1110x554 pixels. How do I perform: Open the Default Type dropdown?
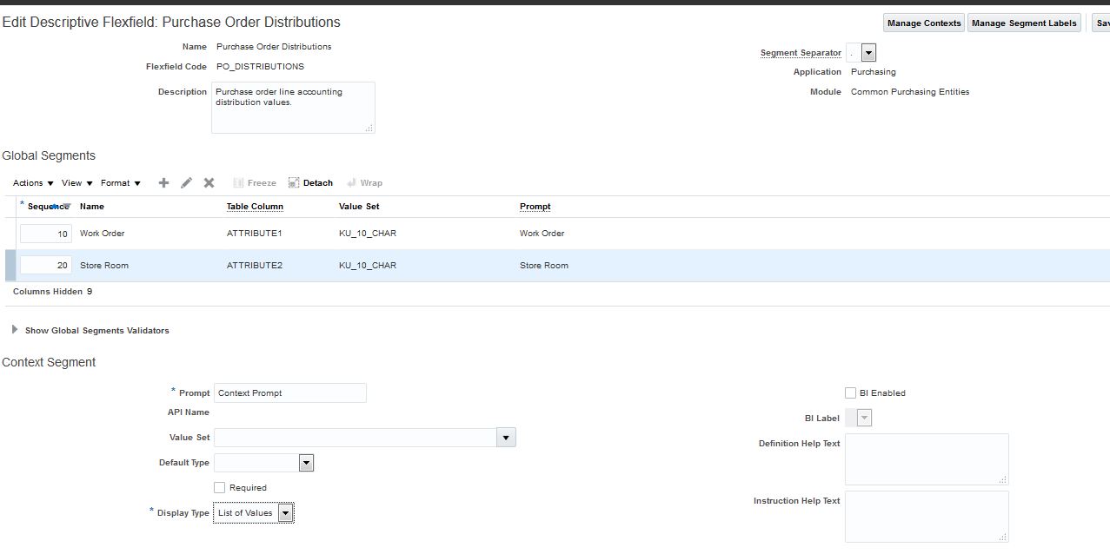306,463
